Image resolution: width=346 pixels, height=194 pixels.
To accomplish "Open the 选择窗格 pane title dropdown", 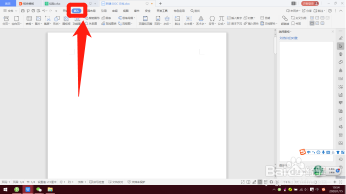I will point(291,32).
